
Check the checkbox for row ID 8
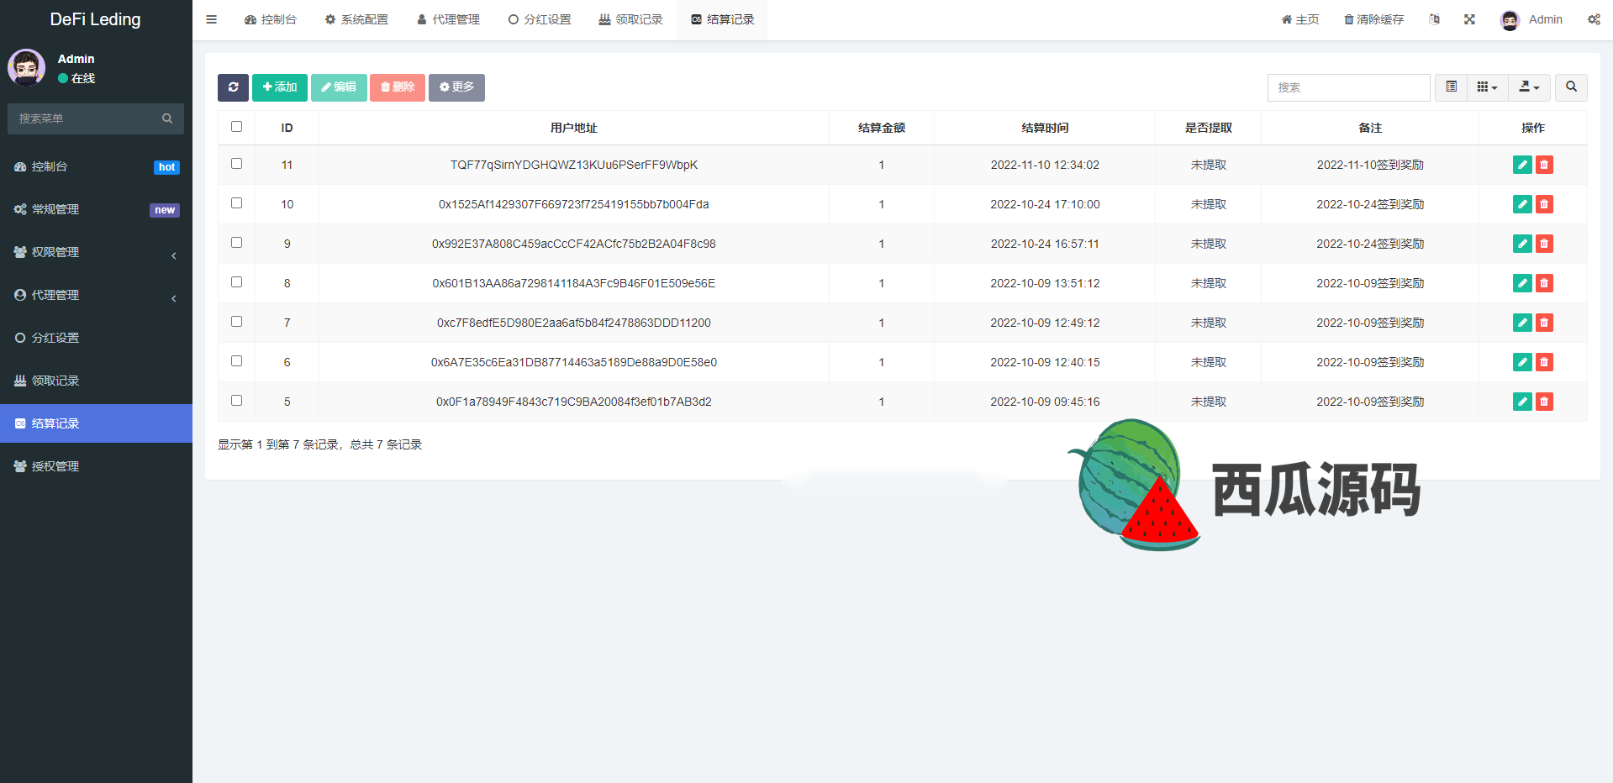point(236,282)
